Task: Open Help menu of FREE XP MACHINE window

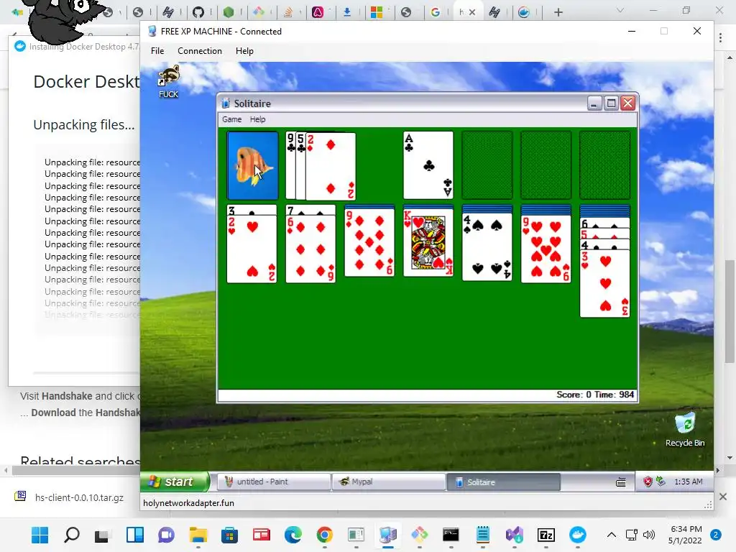Action: (x=244, y=51)
